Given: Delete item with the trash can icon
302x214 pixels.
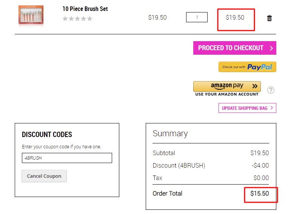Looking at the screenshot, I should (269, 18).
